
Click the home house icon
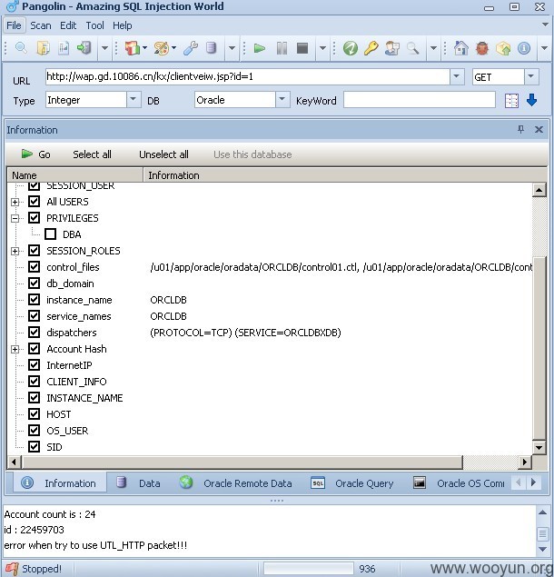[461, 48]
